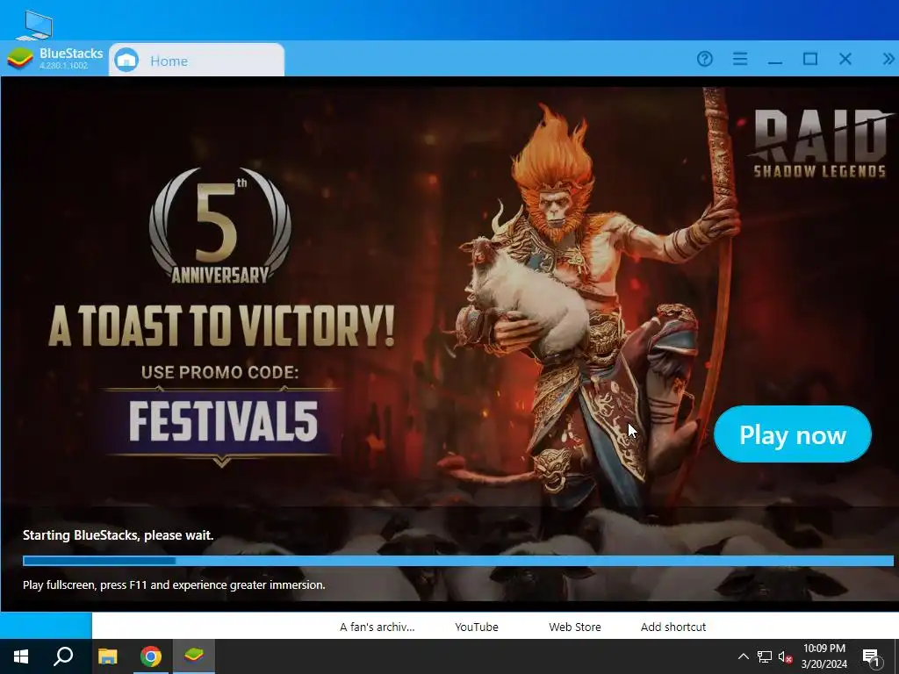Click 'Starting BlueStacks, please wait.' text
This screenshot has width=899, height=674.
(119, 535)
